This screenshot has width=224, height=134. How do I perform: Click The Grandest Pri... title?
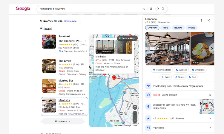coord(70,41)
